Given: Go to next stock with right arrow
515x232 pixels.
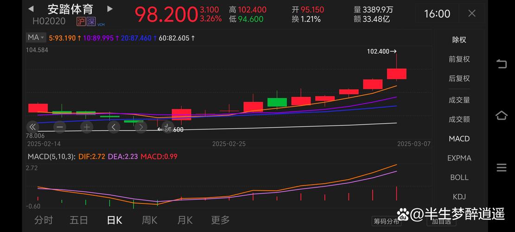Looking at the screenshot, I should (110, 9).
